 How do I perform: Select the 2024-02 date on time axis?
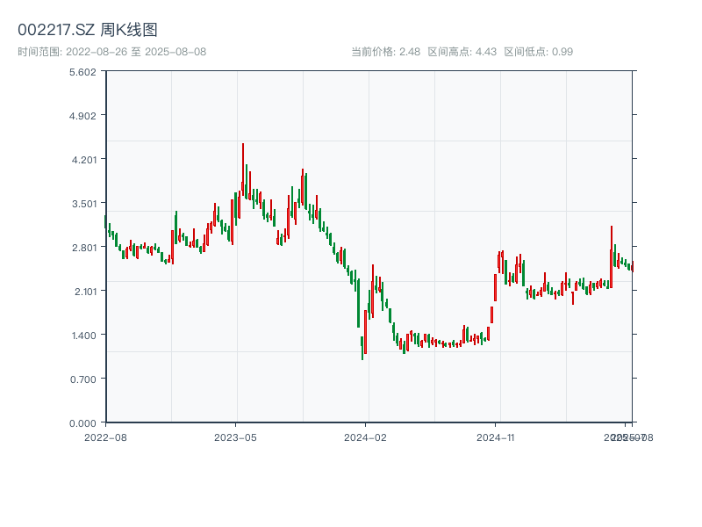click(366, 437)
